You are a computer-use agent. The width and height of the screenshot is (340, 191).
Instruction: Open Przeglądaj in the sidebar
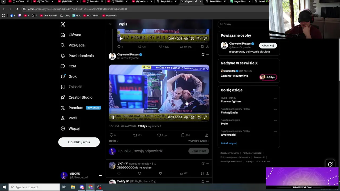tap(73, 45)
